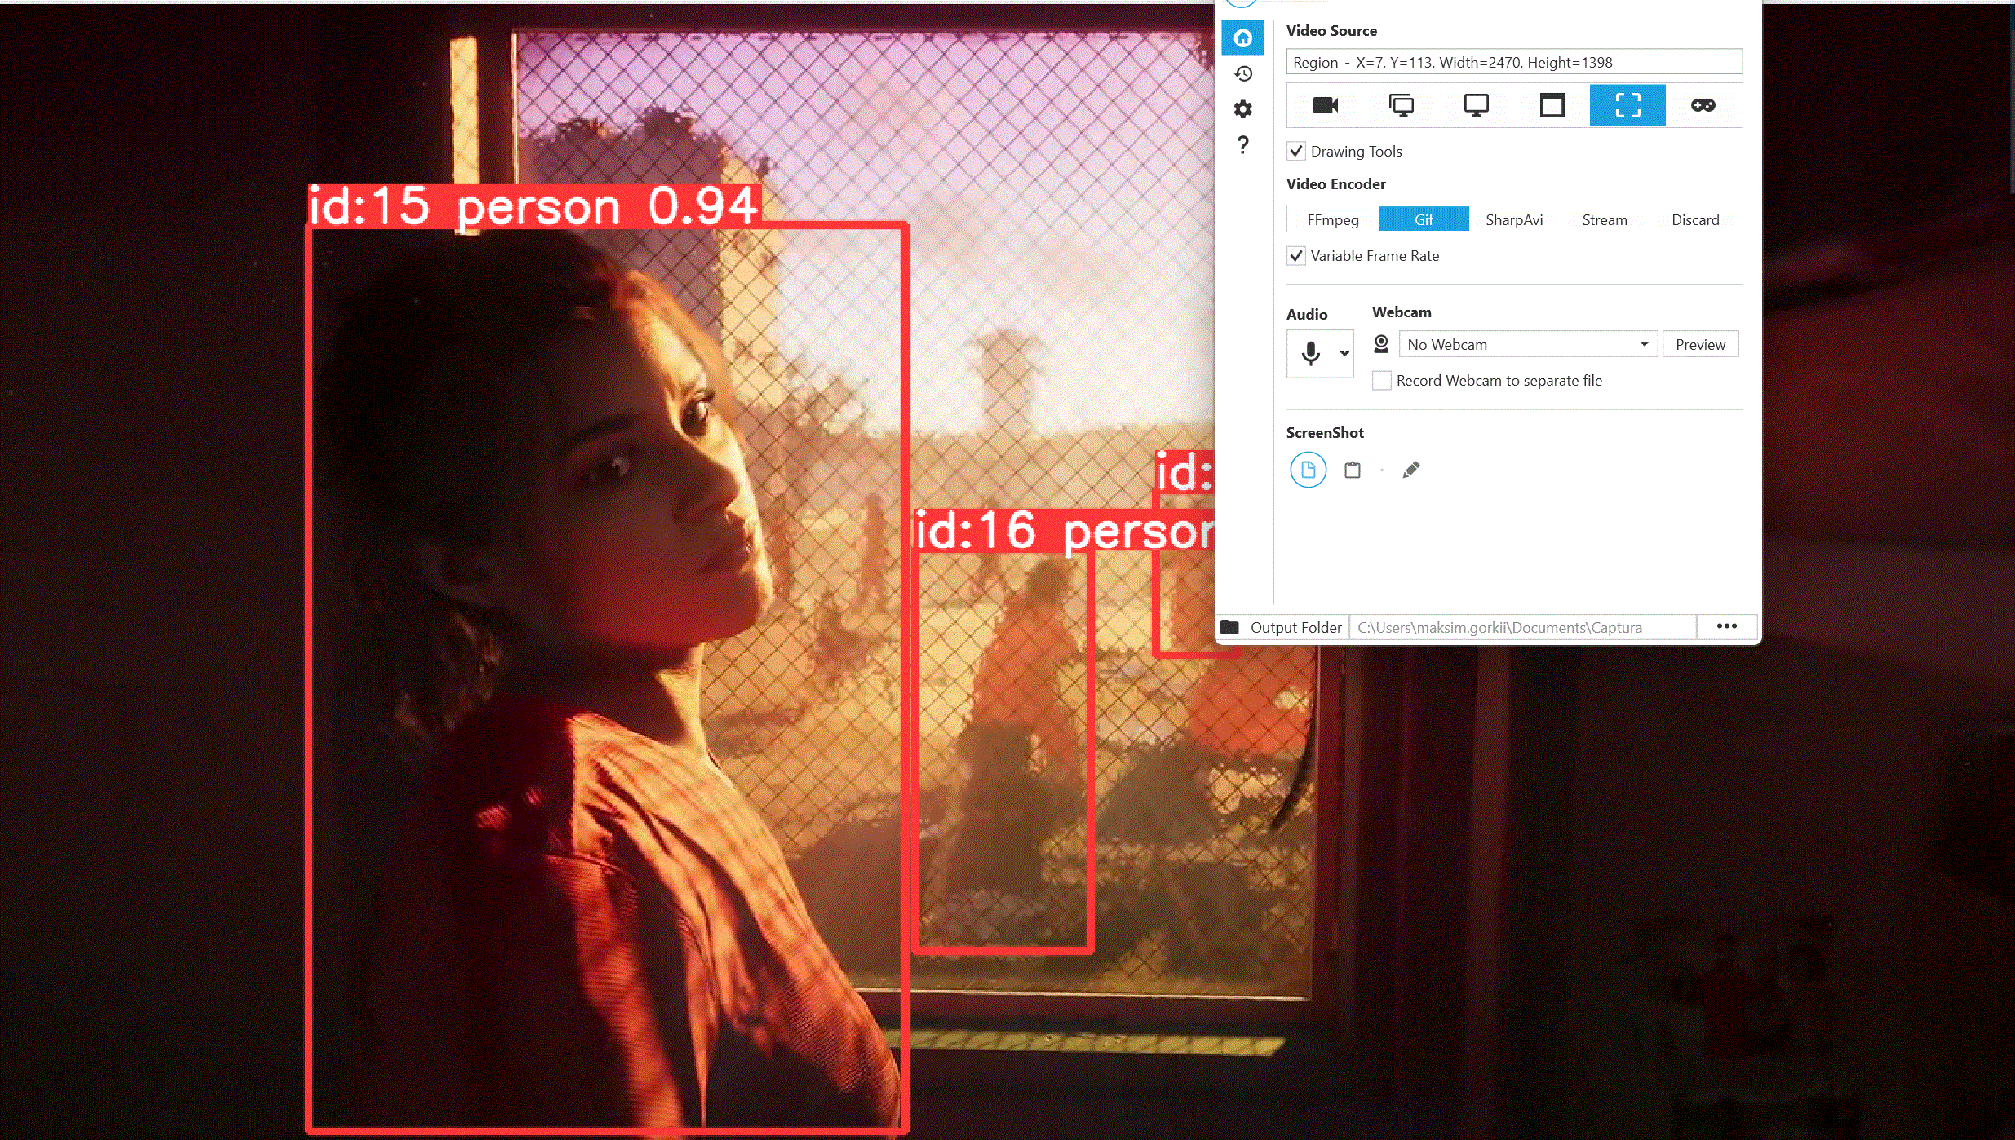Expand the audio source dropdown arrow
The image size is (2015, 1140).
(1344, 354)
